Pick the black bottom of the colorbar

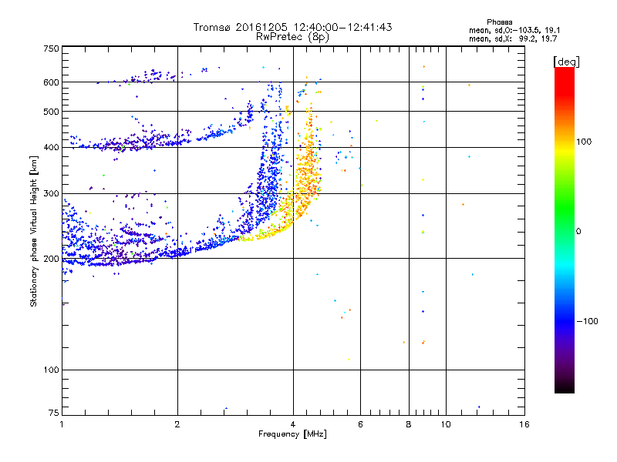pos(565,387)
